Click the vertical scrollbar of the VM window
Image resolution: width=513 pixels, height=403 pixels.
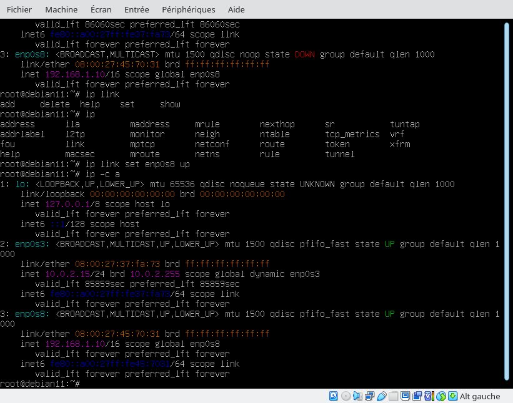[507, 200]
